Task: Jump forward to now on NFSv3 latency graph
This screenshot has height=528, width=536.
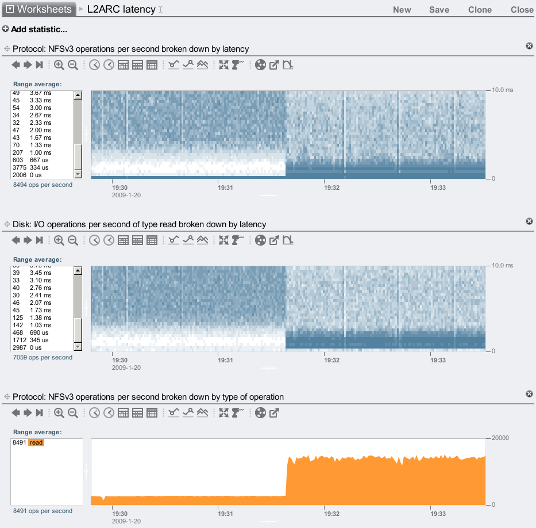Action: [x=40, y=64]
